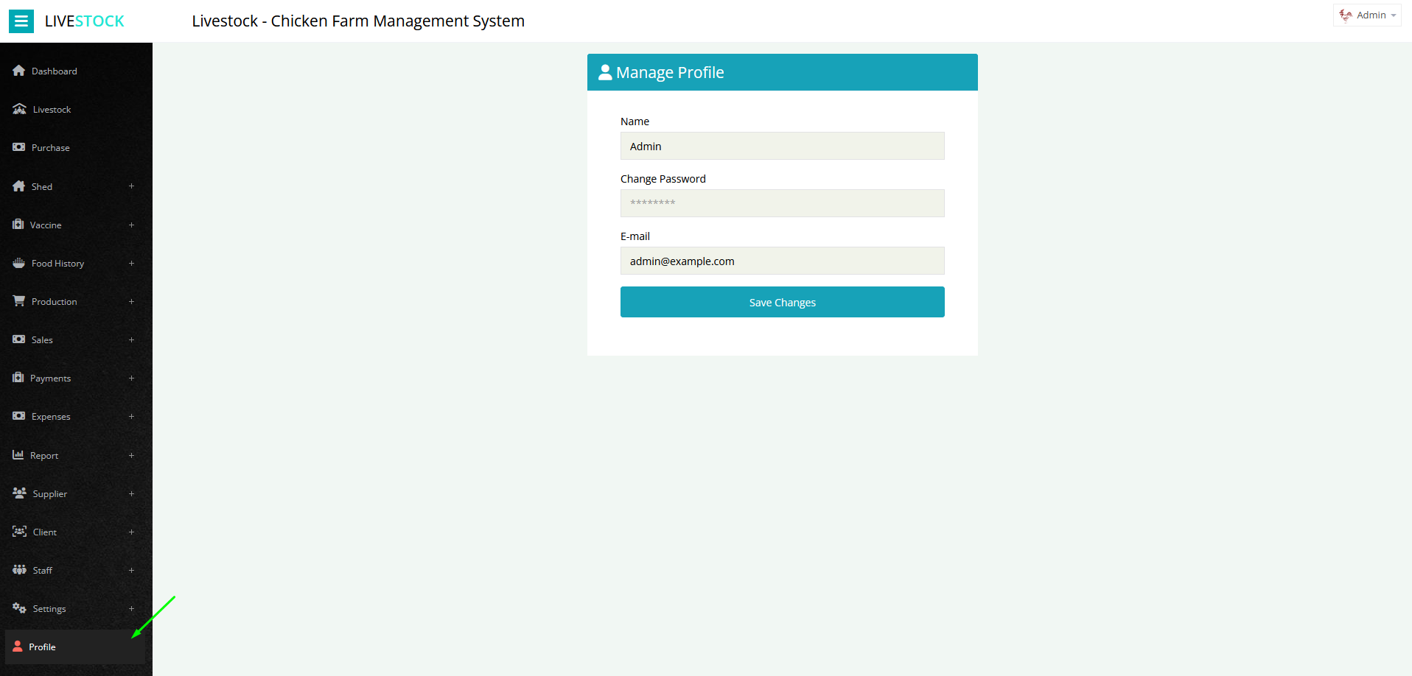Select the Vaccine sidebar icon
Viewport: 1412px width, 676px height.
point(18,225)
